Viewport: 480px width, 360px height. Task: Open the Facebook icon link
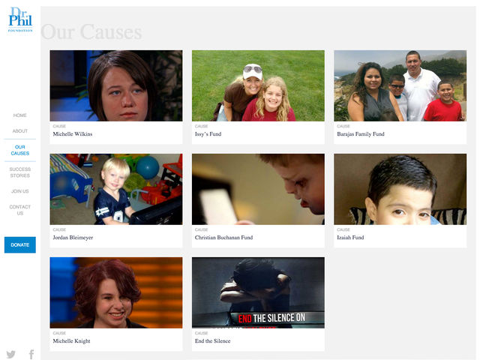31,354
